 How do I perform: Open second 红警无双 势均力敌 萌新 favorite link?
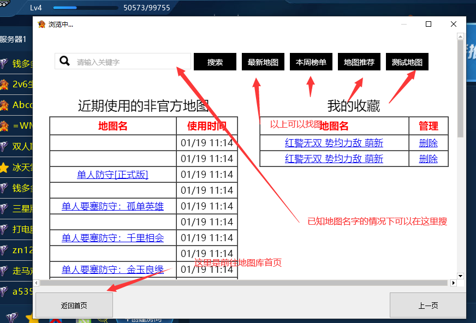coord(334,159)
